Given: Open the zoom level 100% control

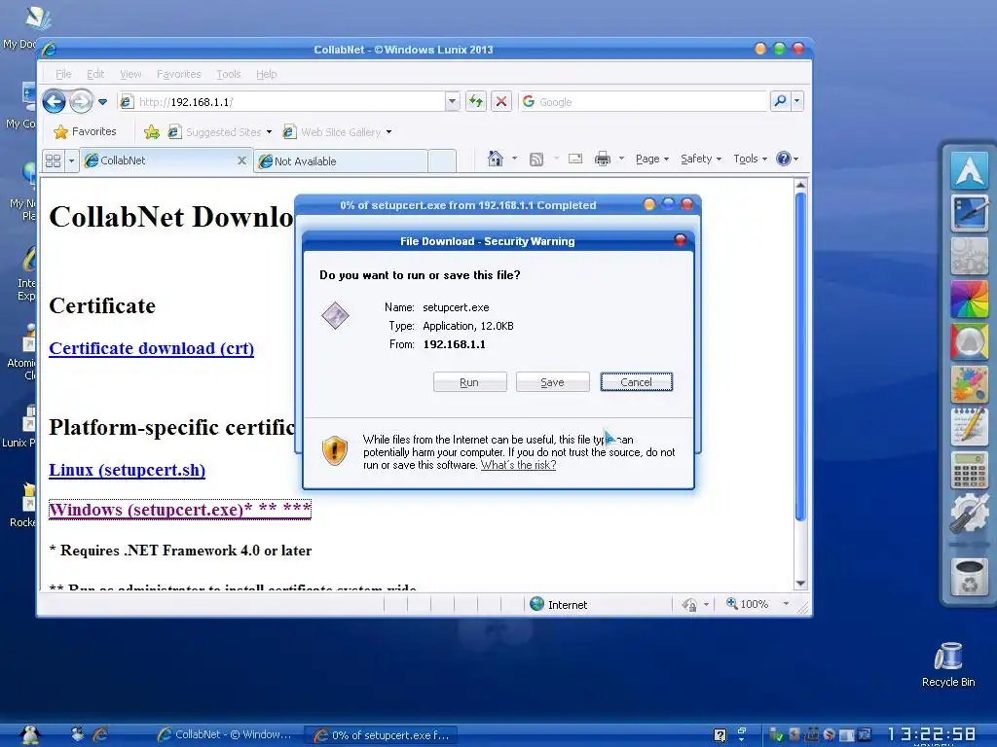Looking at the screenshot, I should pyautogui.click(x=757, y=604).
